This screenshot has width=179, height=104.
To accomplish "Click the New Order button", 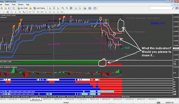I will coord(23,8).
